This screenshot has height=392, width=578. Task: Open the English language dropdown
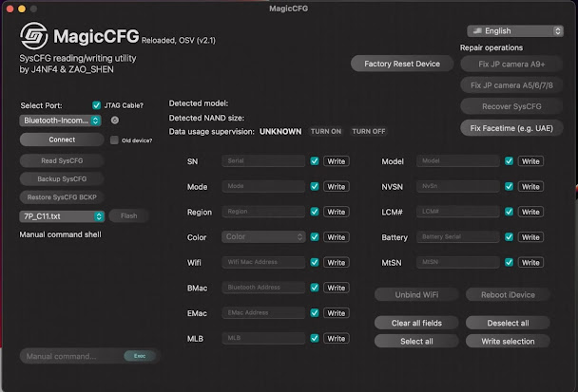click(x=515, y=31)
